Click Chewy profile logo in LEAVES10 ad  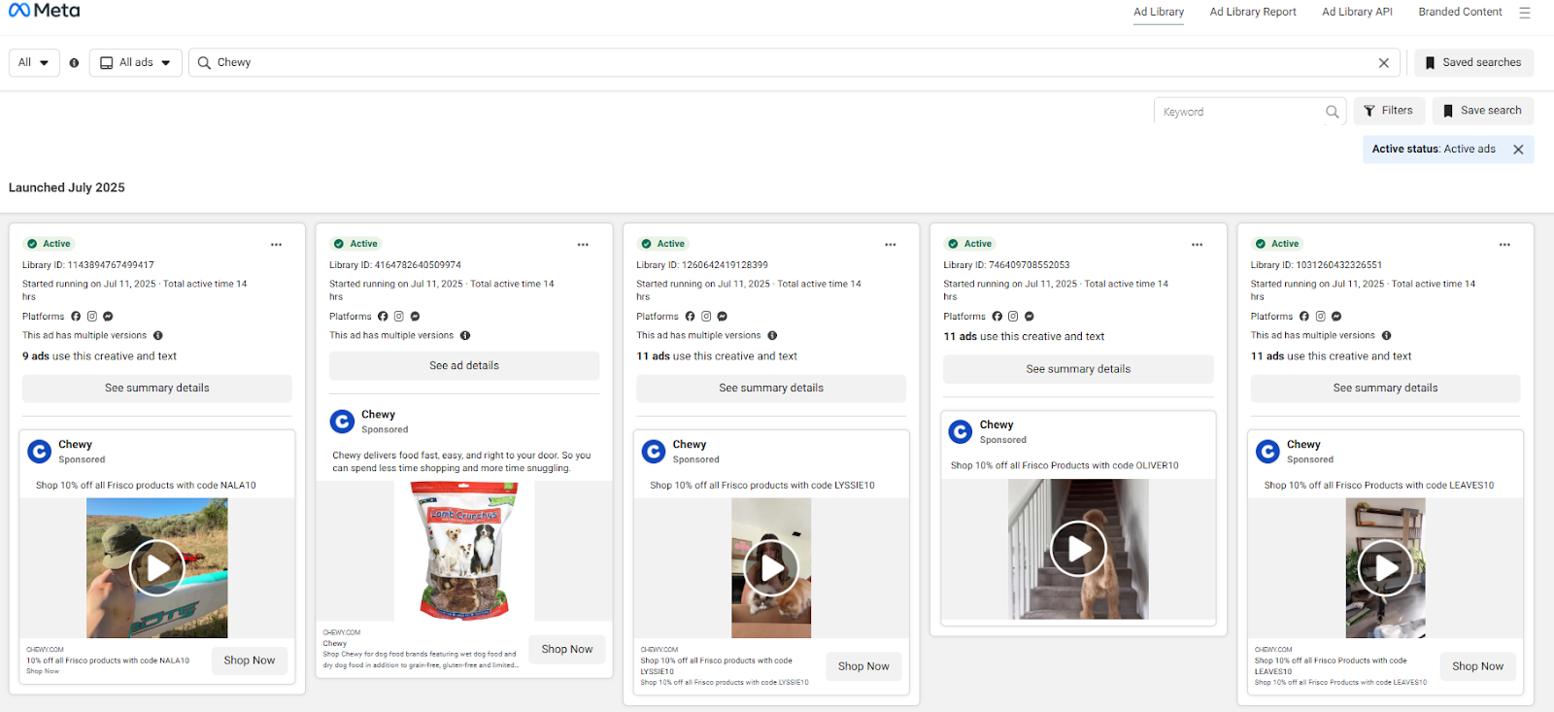[x=1268, y=452]
